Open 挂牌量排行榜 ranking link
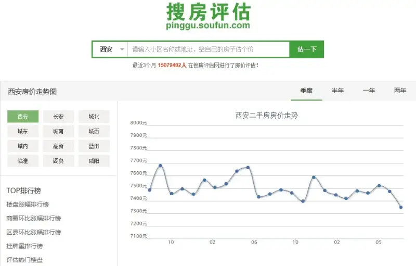This screenshot has height=266, width=416. tap(24, 246)
